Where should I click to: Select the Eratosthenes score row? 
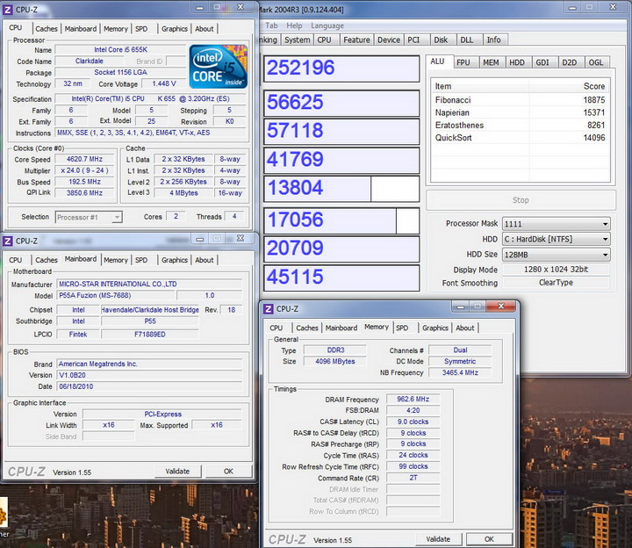click(x=521, y=125)
